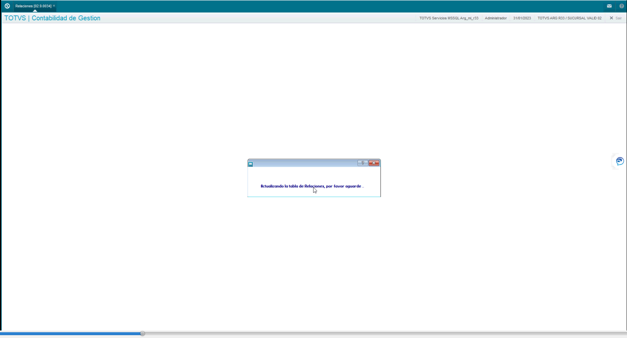Viewport: 627px width, 338px height.
Task: Open the chat assistant bubble icon on right edge
Action: point(620,161)
